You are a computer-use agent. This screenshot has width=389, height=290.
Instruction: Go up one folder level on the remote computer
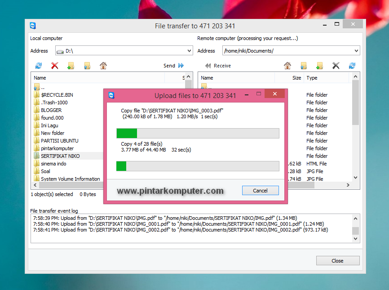[303, 66]
